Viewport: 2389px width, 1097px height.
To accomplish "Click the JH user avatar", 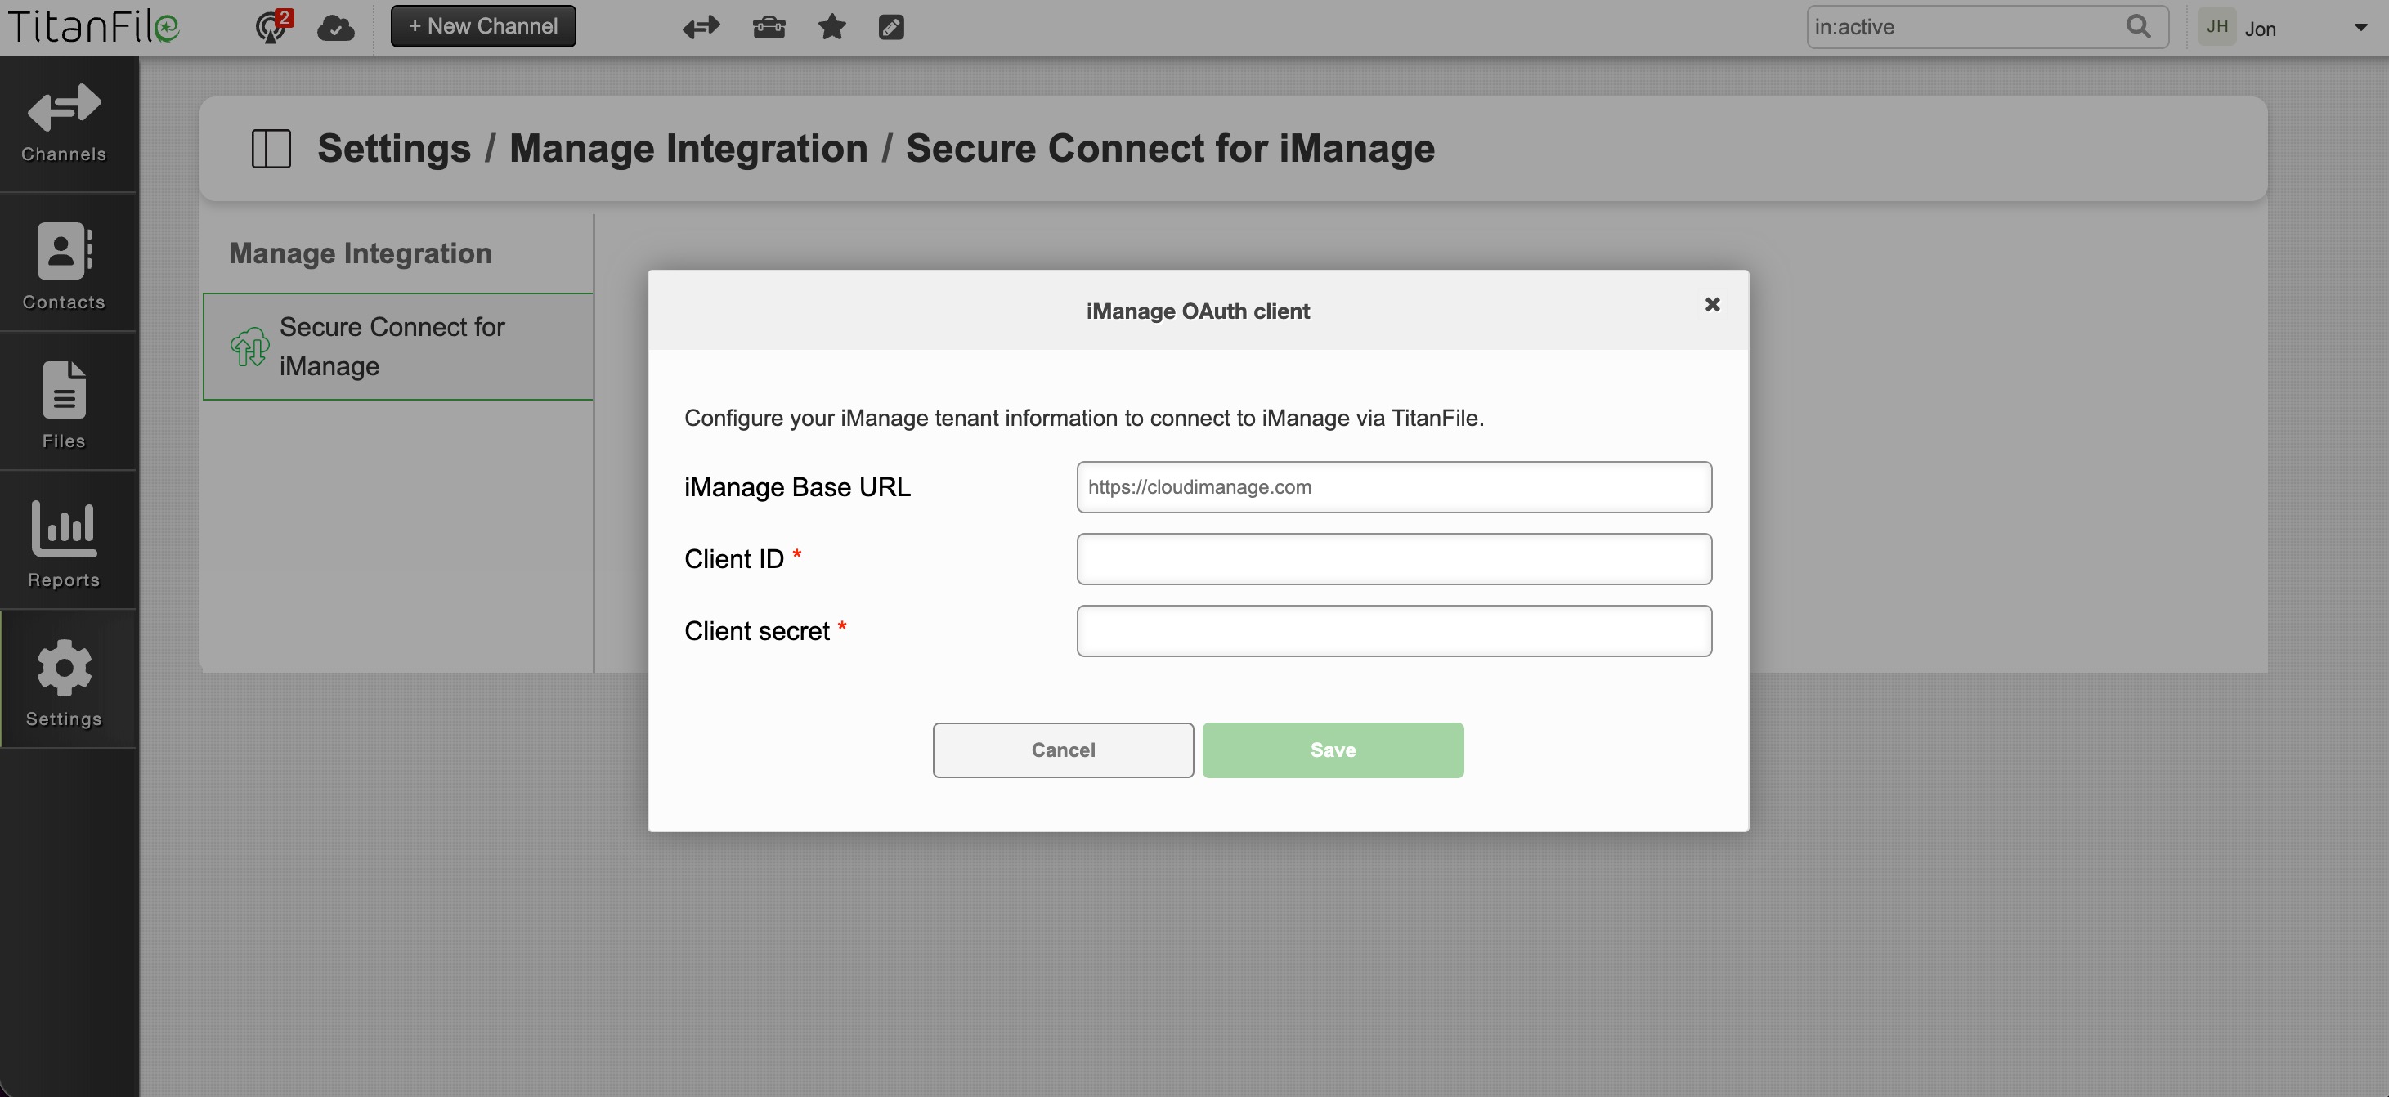I will (x=2217, y=27).
